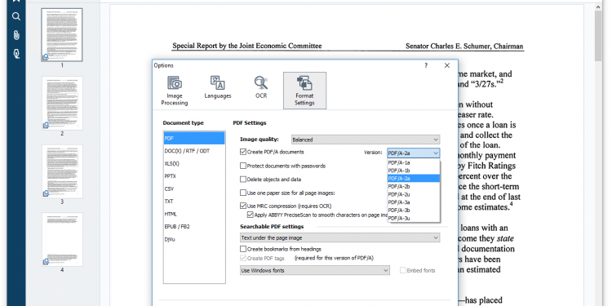Screen dimensions: 612x306
Task: Select DjVu document type
Action: coord(194,239)
